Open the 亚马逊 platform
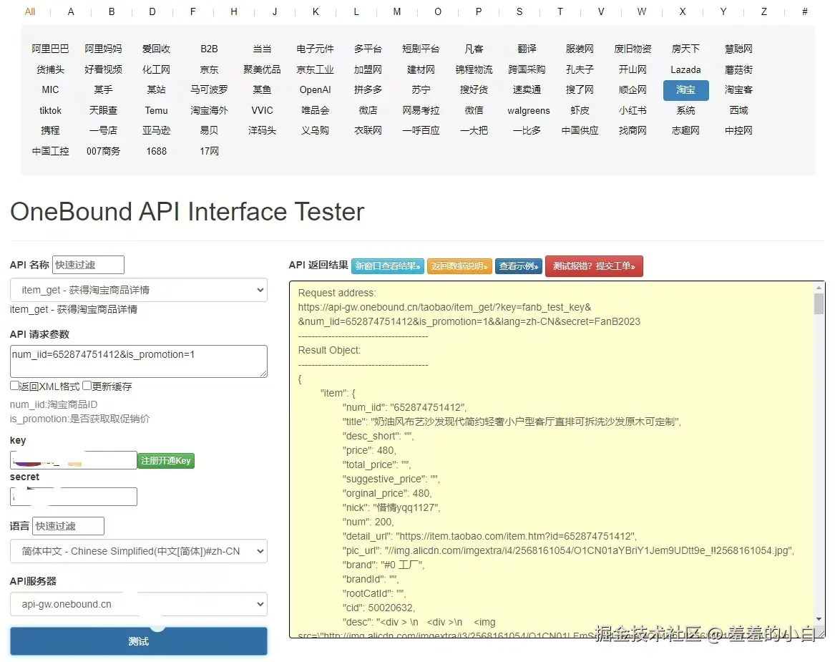The image size is (835, 662). 156,130
